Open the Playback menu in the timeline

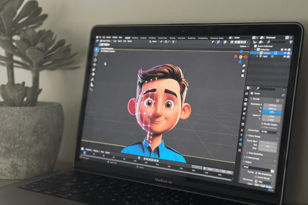pyautogui.click(x=89, y=150)
